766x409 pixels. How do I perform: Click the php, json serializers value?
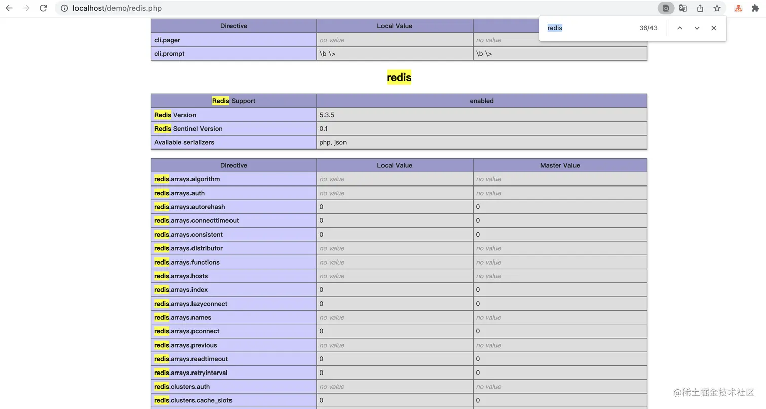(x=333, y=142)
